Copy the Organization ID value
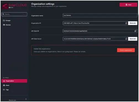Screen dimensions: 139x102 [126, 23]
